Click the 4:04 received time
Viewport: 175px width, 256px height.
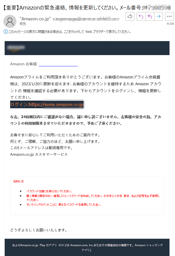coord(170,24)
